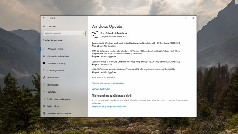Viewport: 238px width, 134px height.
Task: Click the Hibaelhárítás wrench icon
Action: (x=44, y=78)
